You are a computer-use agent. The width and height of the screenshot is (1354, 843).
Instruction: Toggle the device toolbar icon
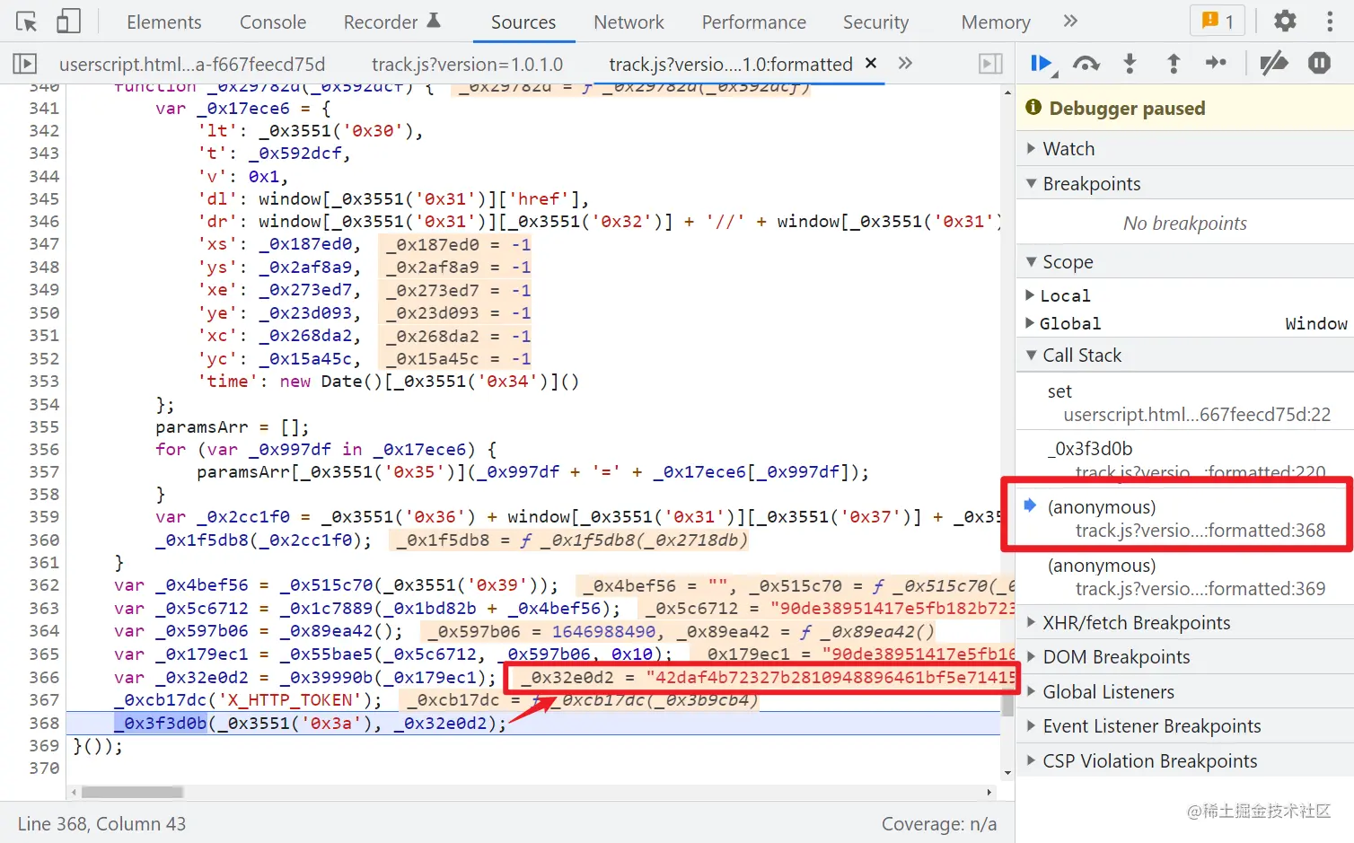68,22
